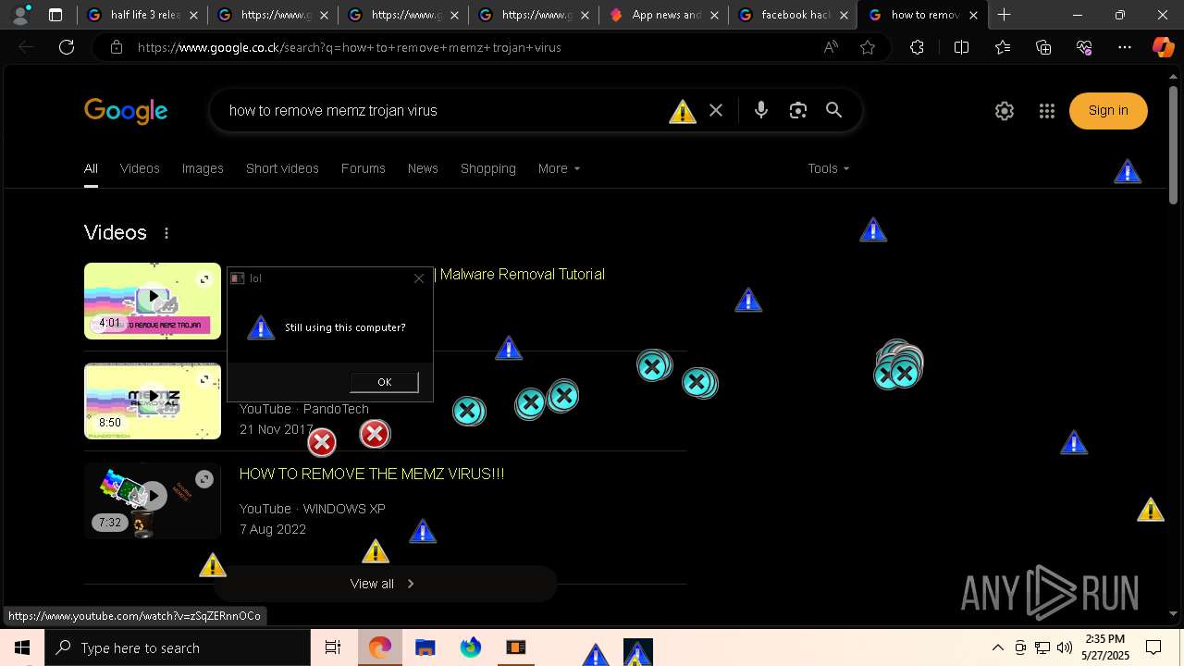Activate Read aloud icon in address bar
The width and height of the screenshot is (1184, 666).
[831, 47]
